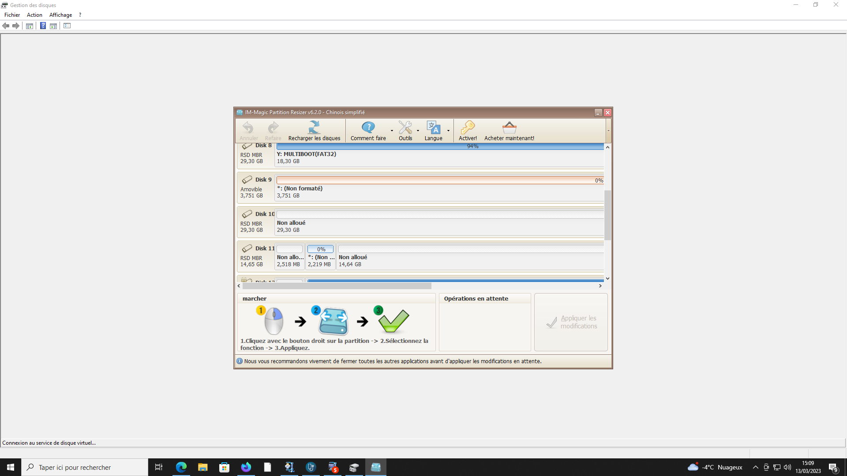847x476 pixels.
Task: Open File Explorer from taskbar
Action: tap(202, 467)
